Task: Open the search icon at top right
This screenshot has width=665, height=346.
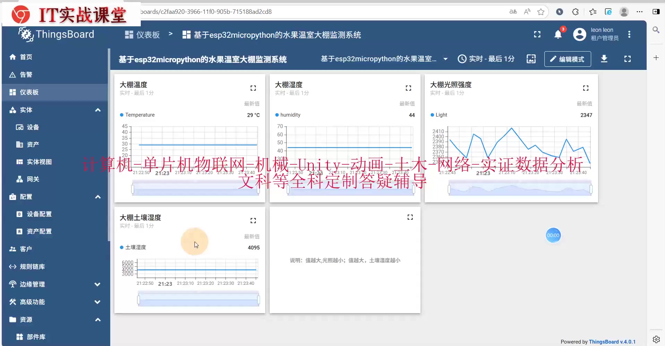Action: [x=656, y=30]
